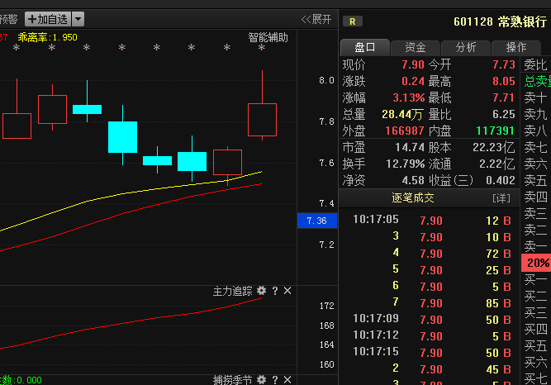Close the 主力追踪 indicator panel
Screen dimensions: 551x385
pyautogui.click(x=287, y=291)
